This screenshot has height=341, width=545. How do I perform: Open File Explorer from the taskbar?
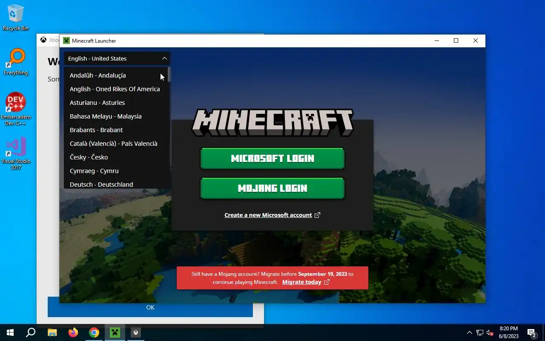click(x=52, y=332)
